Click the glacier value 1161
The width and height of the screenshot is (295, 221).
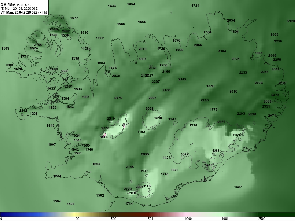[236, 135]
